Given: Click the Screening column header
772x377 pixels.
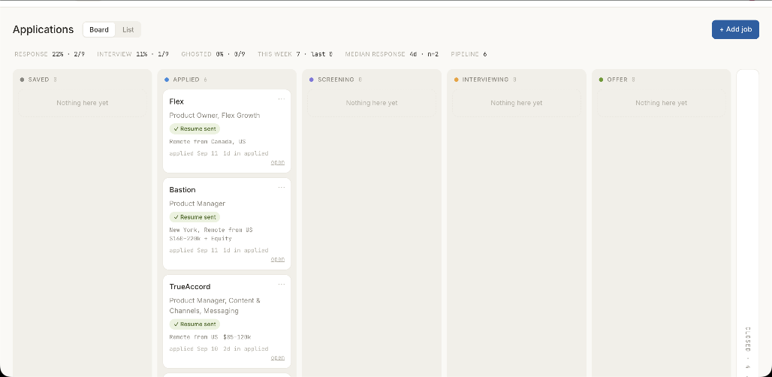Looking at the screenshot, I should [336, 80].
